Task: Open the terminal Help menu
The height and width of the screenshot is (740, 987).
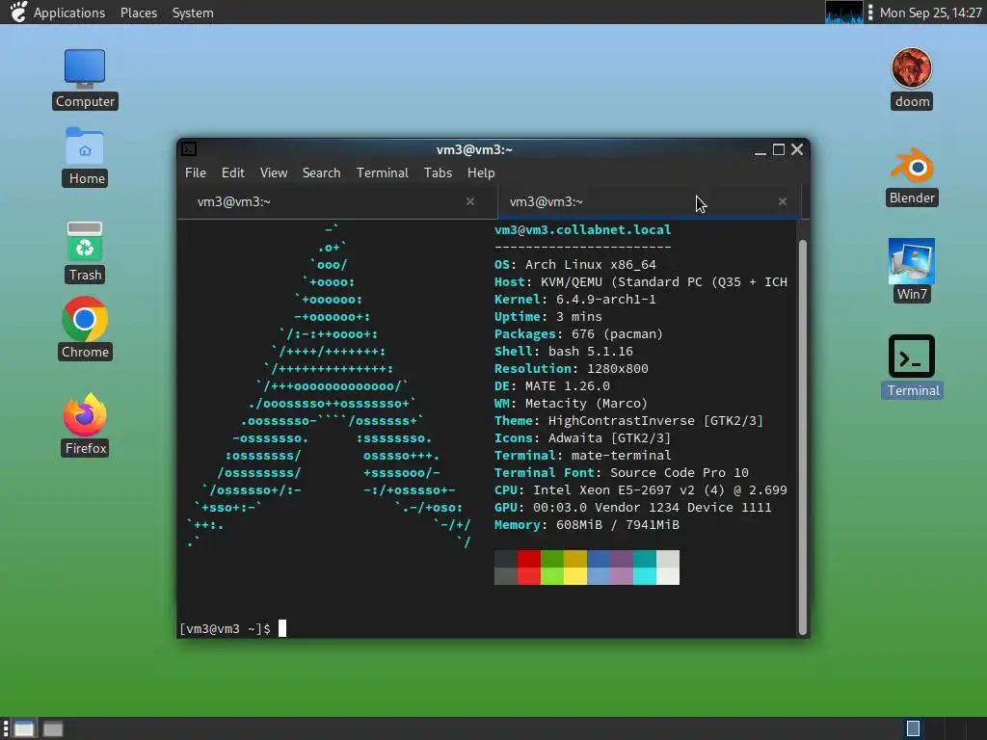Action: coord(481,172)
